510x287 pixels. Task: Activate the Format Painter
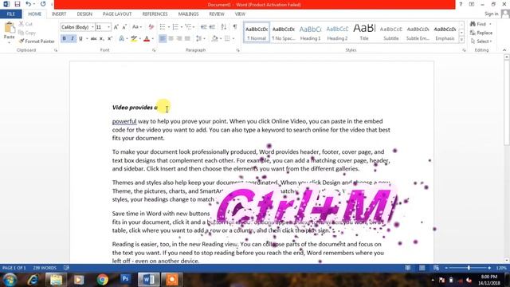pos(37,41)
